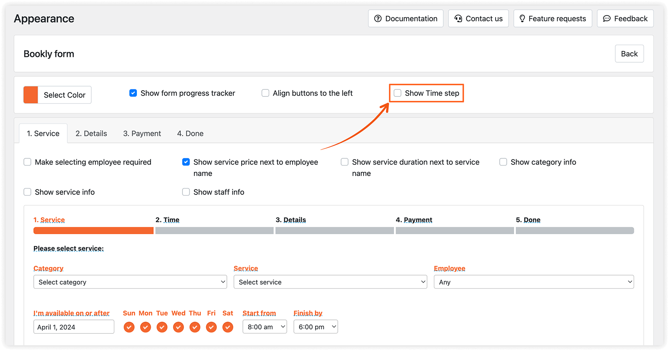Click the Feedback button
The image size is (669, 351).
click(625, 18)
